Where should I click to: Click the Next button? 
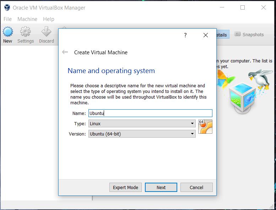click(161, 187)
